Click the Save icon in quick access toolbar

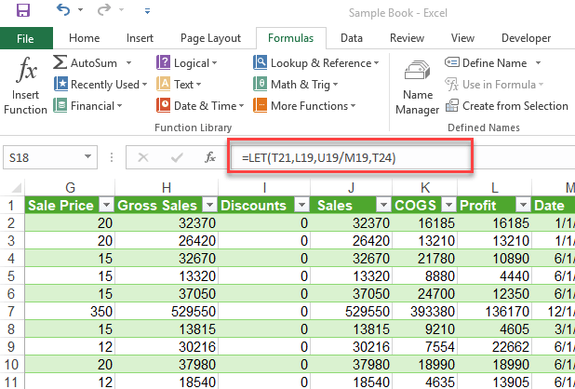pyautogui.click(x=23, y=12)
